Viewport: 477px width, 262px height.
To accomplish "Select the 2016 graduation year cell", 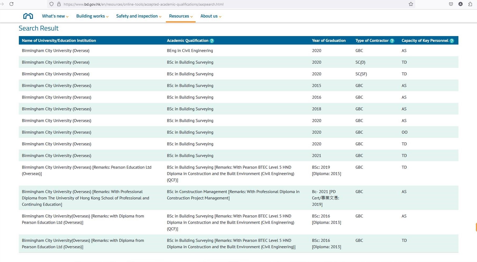I will coord(316,97).
